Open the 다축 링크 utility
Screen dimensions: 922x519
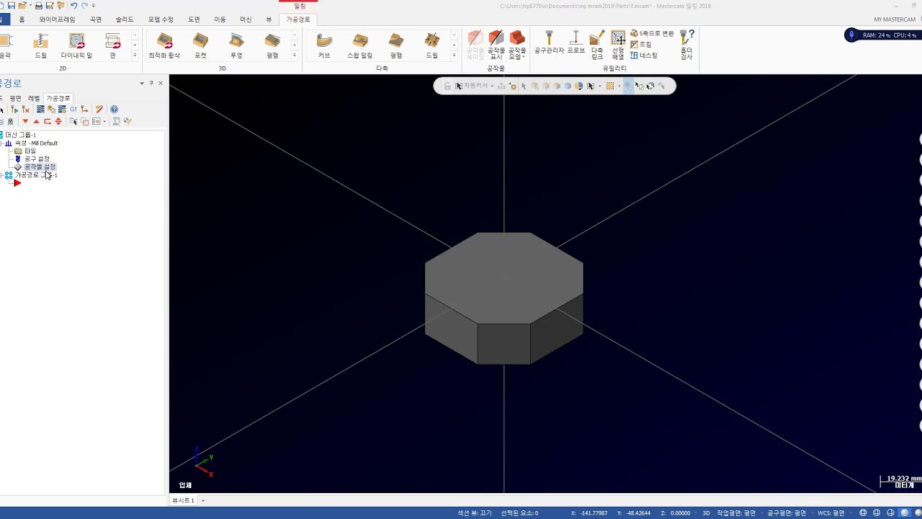597,45
